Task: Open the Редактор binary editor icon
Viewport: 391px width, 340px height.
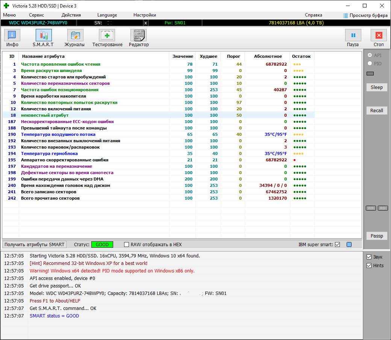Action: pyautogui.click(x=138, y=36)
